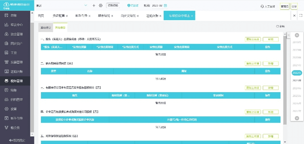Open the 固定资产 sidebar icon
304x144 pixels.
click(7, 44)
